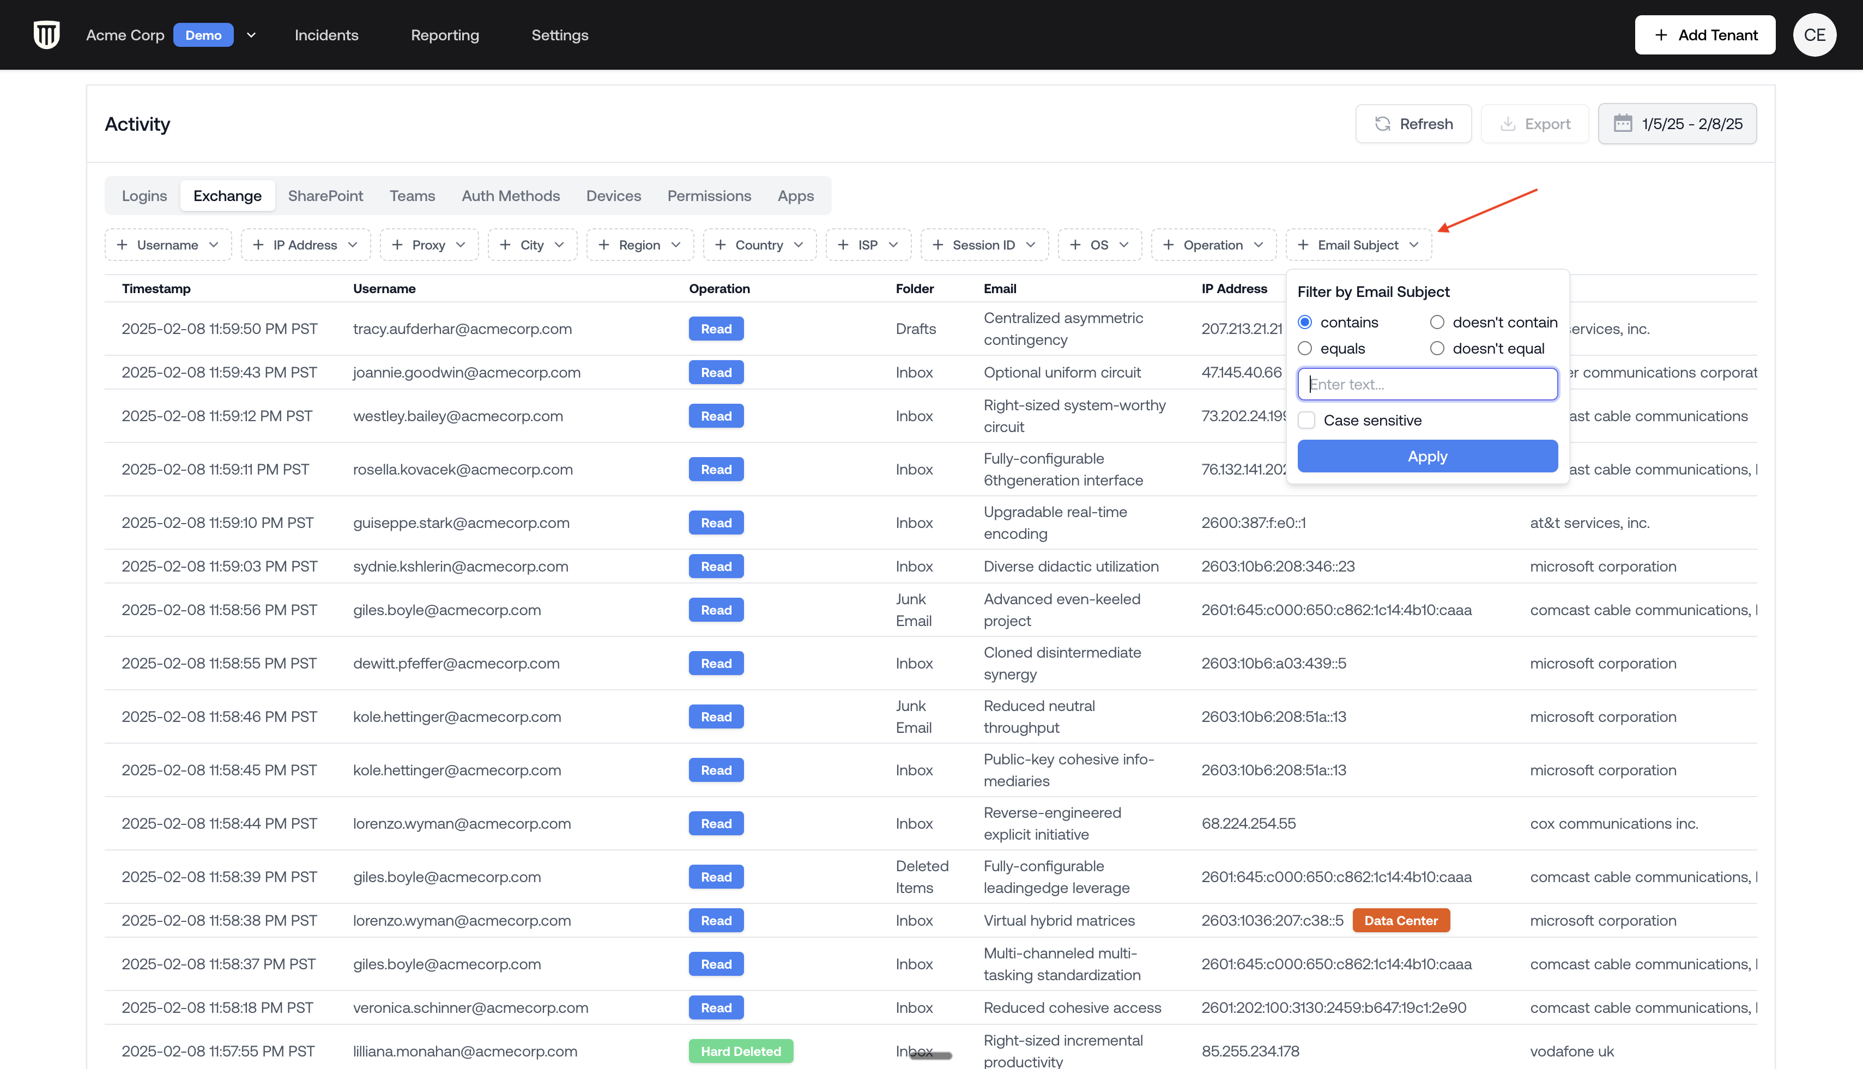The height and width of the screenshot is (1069, 1863).
Task: Select the equals radio option
Action: pyautogui.click(x=1305, y=349)
